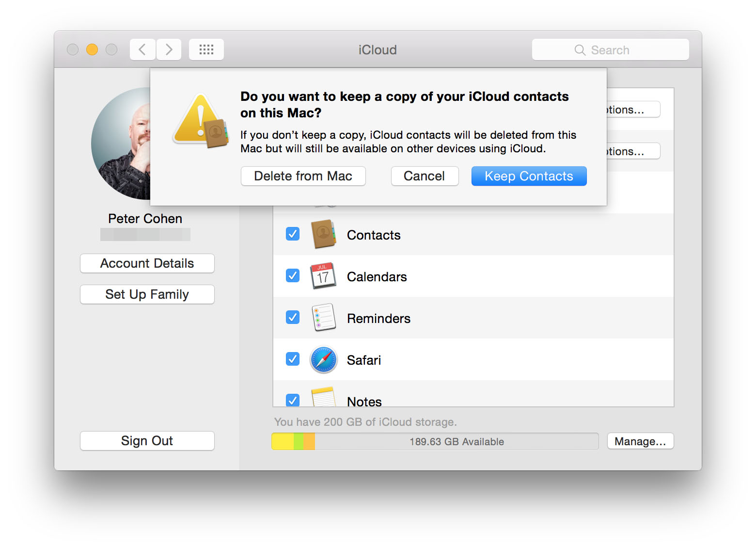Uncheck the Calendars checkbox
Viewport: 756px width, 548px height.
[x=293, y=276]
